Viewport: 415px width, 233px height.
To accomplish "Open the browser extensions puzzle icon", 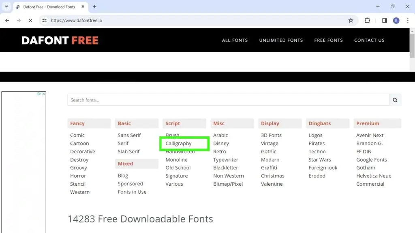I will coord(367,21).
